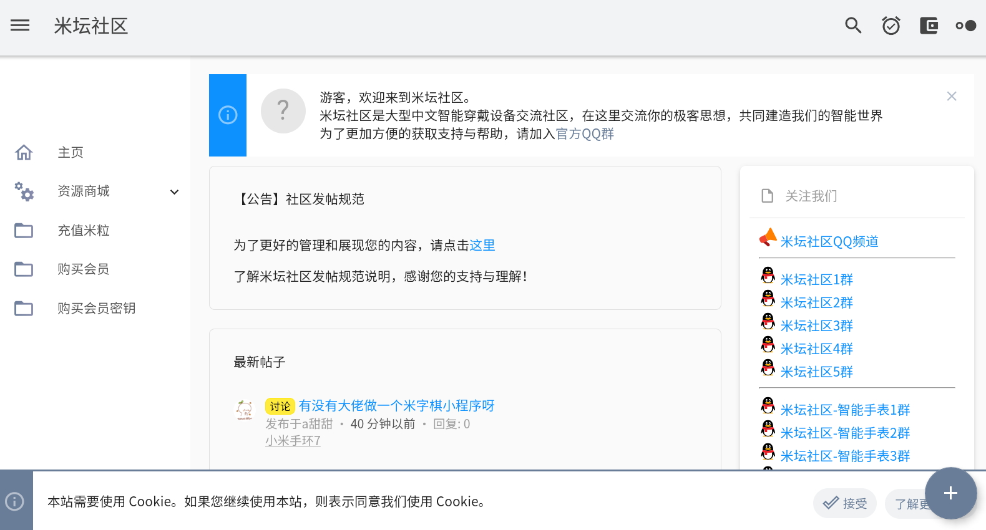Click the 【公告】社区发帖规范 heading
The width and height of the screenshot is (986, 530).
coord(299,200)
